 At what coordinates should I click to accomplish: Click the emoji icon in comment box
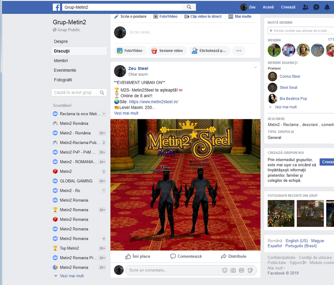[225, 270]
